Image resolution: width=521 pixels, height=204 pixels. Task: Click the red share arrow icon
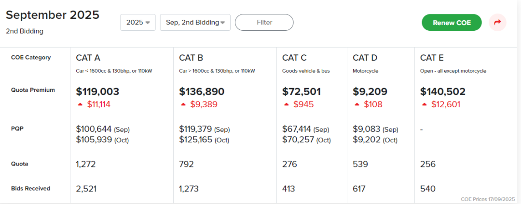498,22
